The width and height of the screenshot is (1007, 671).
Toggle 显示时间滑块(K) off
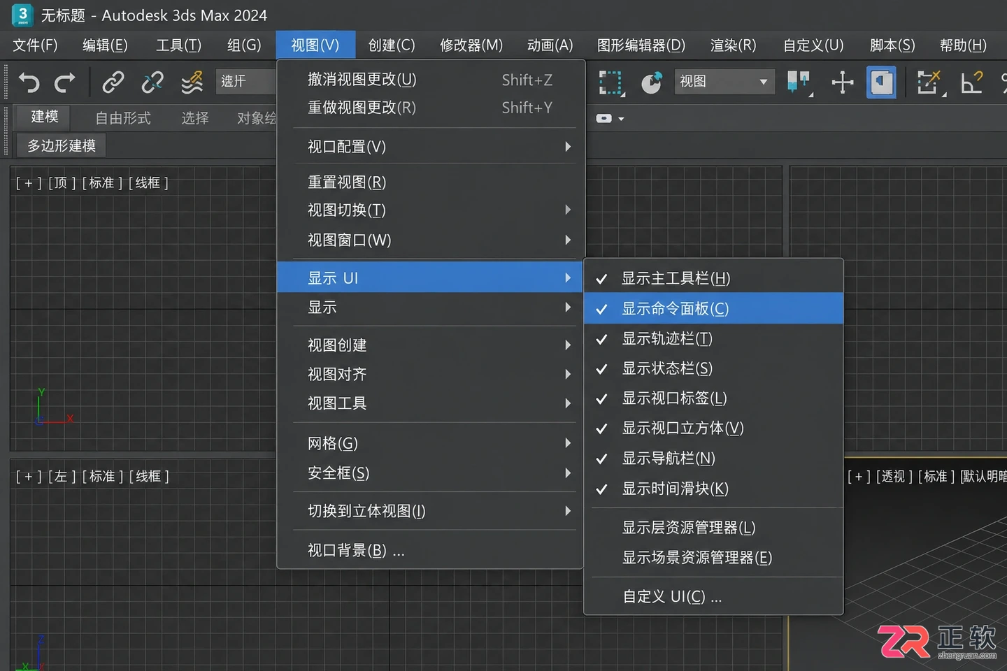click(713, 489)
